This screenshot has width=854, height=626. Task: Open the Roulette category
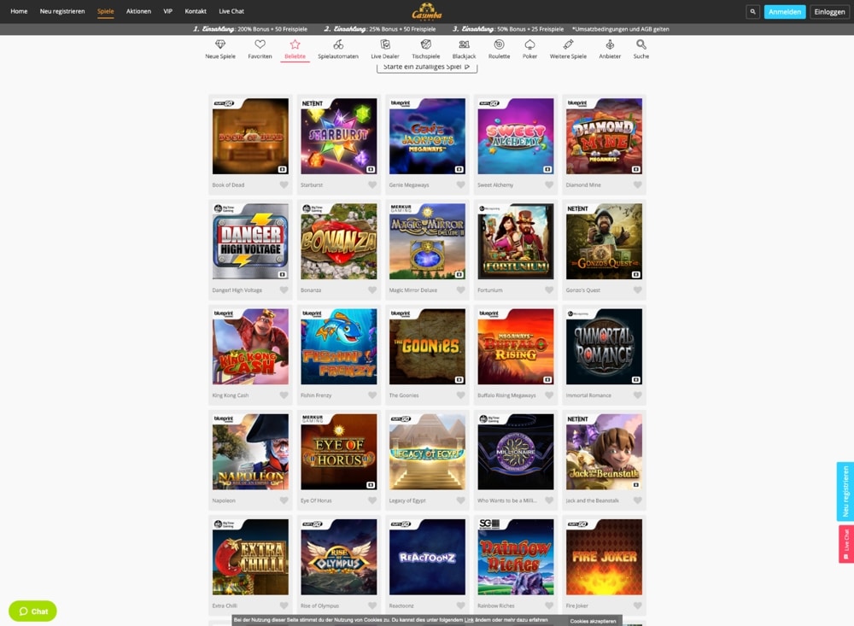(499, 49)
